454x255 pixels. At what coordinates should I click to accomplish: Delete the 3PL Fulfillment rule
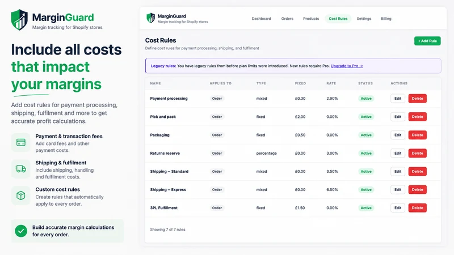click(x=417, y=208)
